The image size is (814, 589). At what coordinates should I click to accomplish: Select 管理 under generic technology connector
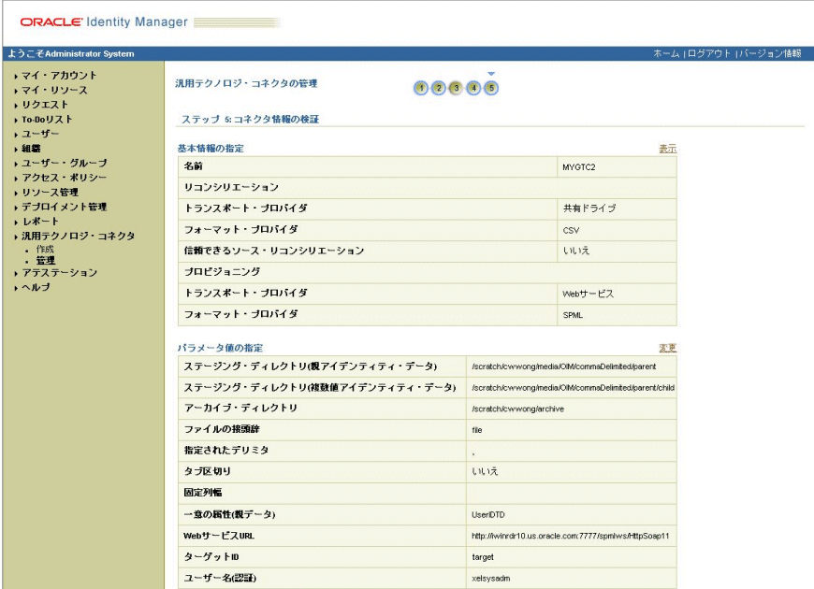coord(45,261)
